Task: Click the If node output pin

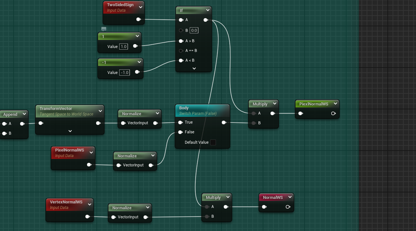Action: 206,20
